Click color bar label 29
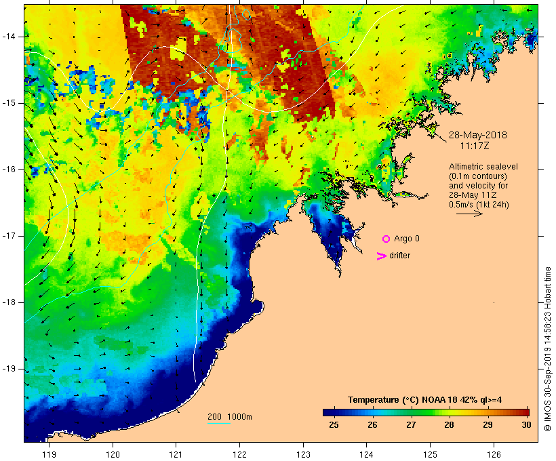 [488, 425]
